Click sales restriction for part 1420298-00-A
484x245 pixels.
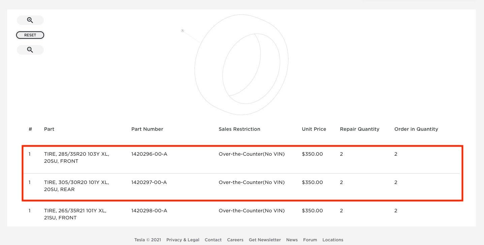tap(252, 211)
